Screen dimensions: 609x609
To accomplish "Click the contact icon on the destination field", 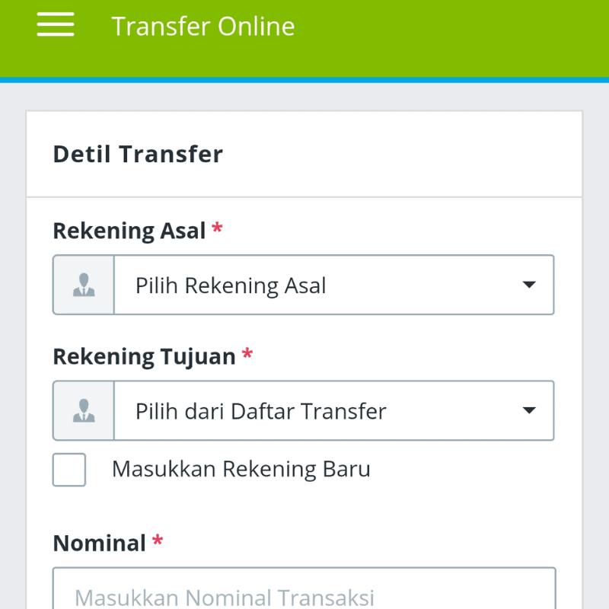I will 84,410.
